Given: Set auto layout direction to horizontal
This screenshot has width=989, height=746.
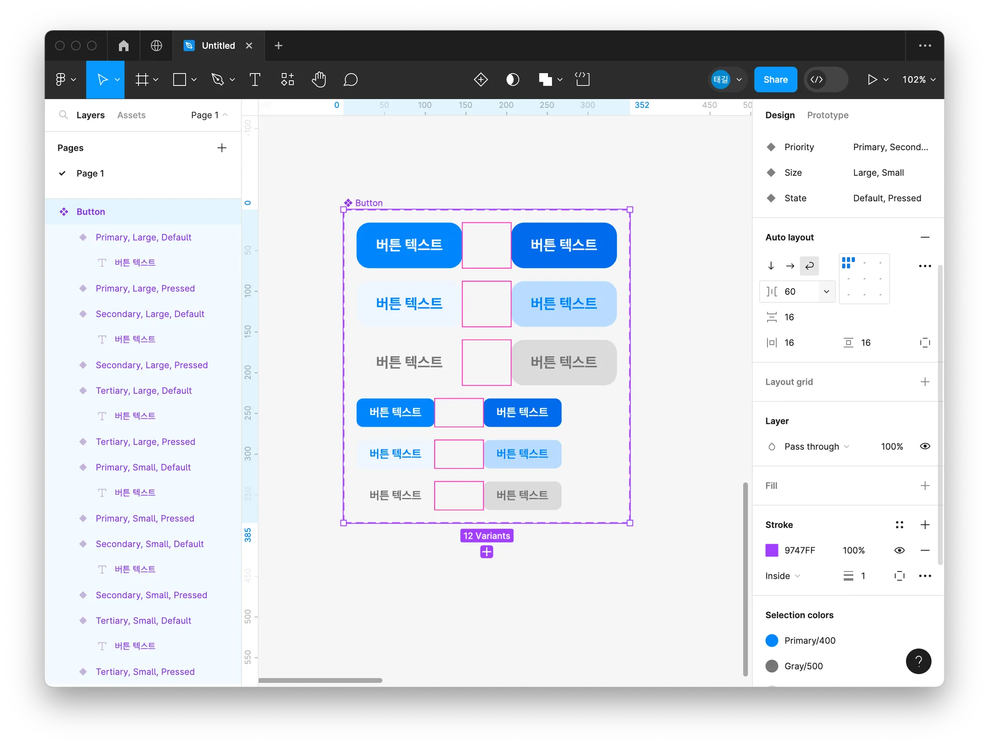Looking at the screenshot, I should [x=790, y=266].
